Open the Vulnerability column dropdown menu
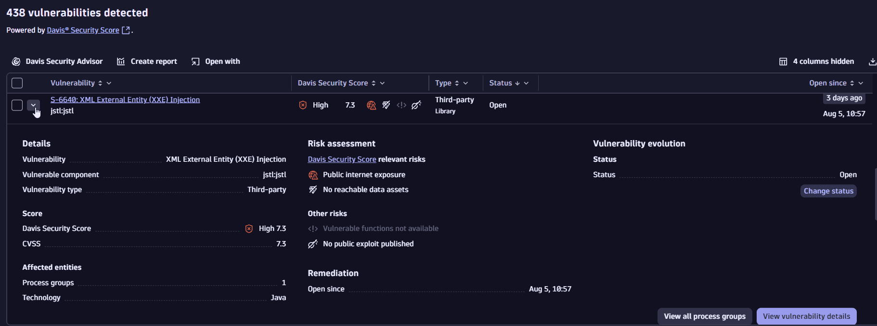The image size is (877, 326). pos(109,83)
